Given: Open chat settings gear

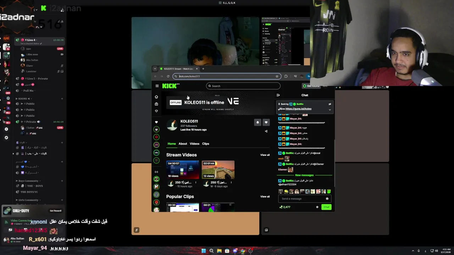Looking at the screenshot, I should click(317, 207).
